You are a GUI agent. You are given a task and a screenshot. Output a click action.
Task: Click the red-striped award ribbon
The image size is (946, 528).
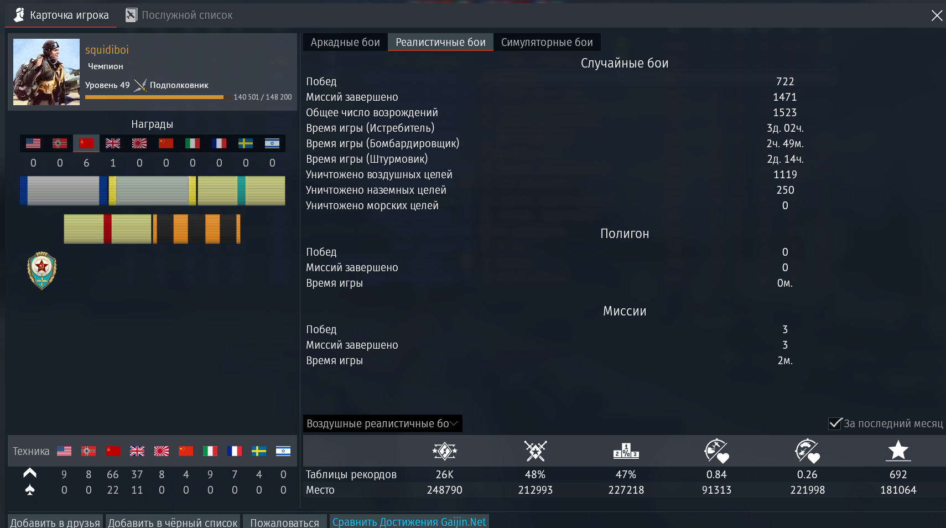[x=108, y=229]
